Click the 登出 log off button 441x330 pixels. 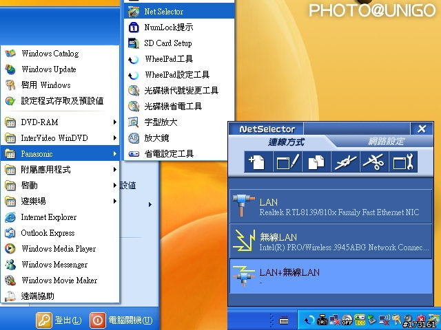(59, 320)
